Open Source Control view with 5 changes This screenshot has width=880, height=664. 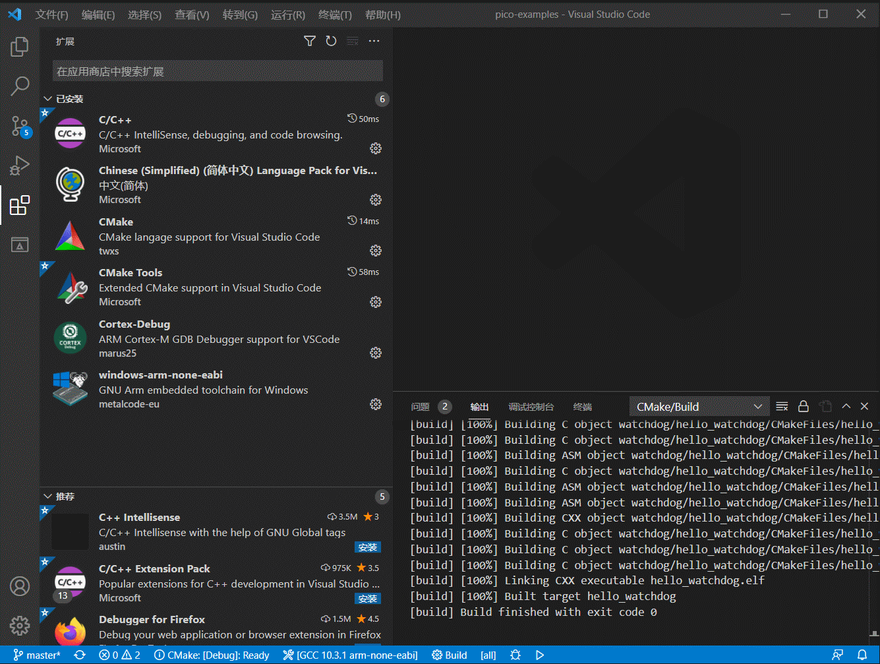(20, 126)
